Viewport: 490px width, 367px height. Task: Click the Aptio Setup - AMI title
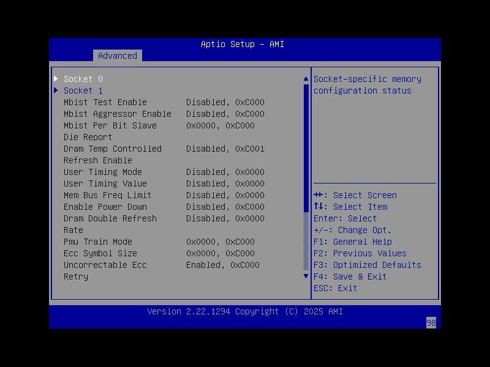pos(243,44)
